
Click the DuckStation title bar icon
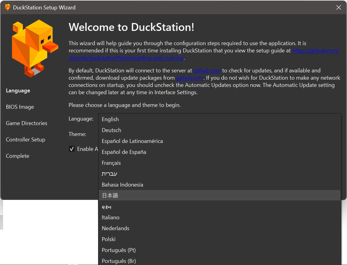pyautogui.click(x=8, y=7)
